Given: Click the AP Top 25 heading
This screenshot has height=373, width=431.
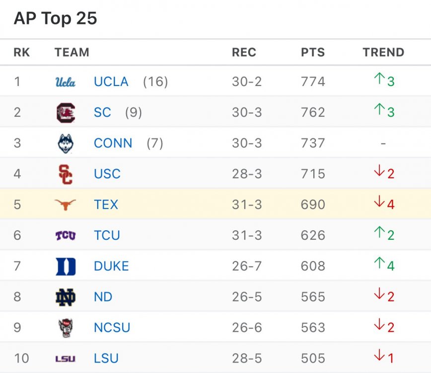Looking at the screenshot, I should (56, 18).
